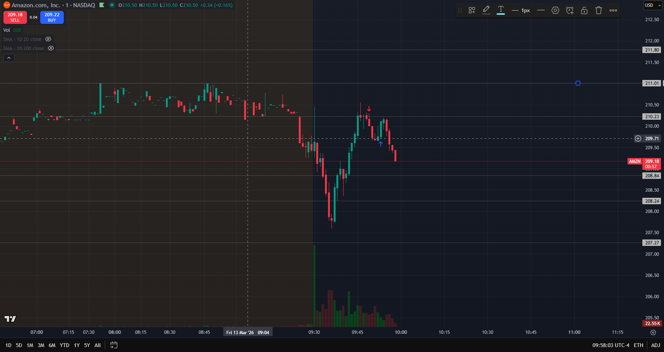Open the USD currency dropdown
Image resolution: width=664 pixels, height=352 pixels.
[x=653, y=5]
